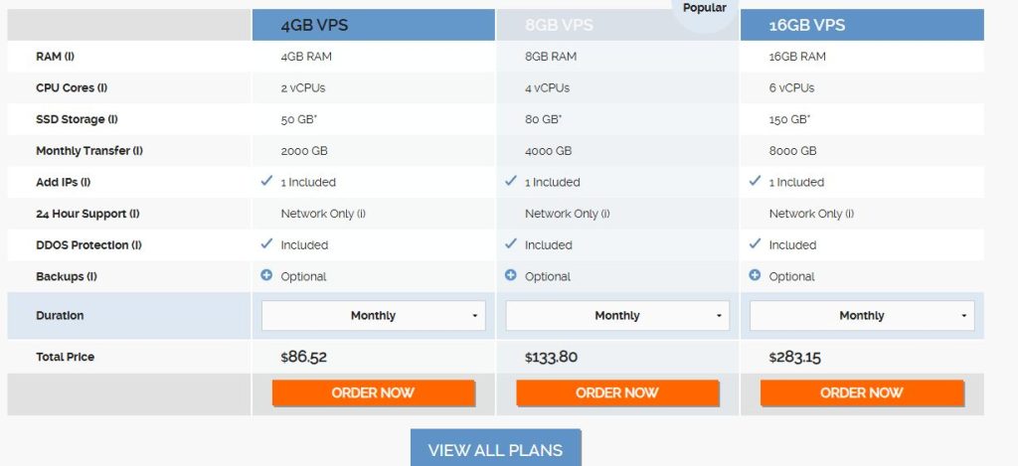Click the info marker next to CPU Cores
The width and height of the screenshot is (1018, 466).
(x=102, y=88)
